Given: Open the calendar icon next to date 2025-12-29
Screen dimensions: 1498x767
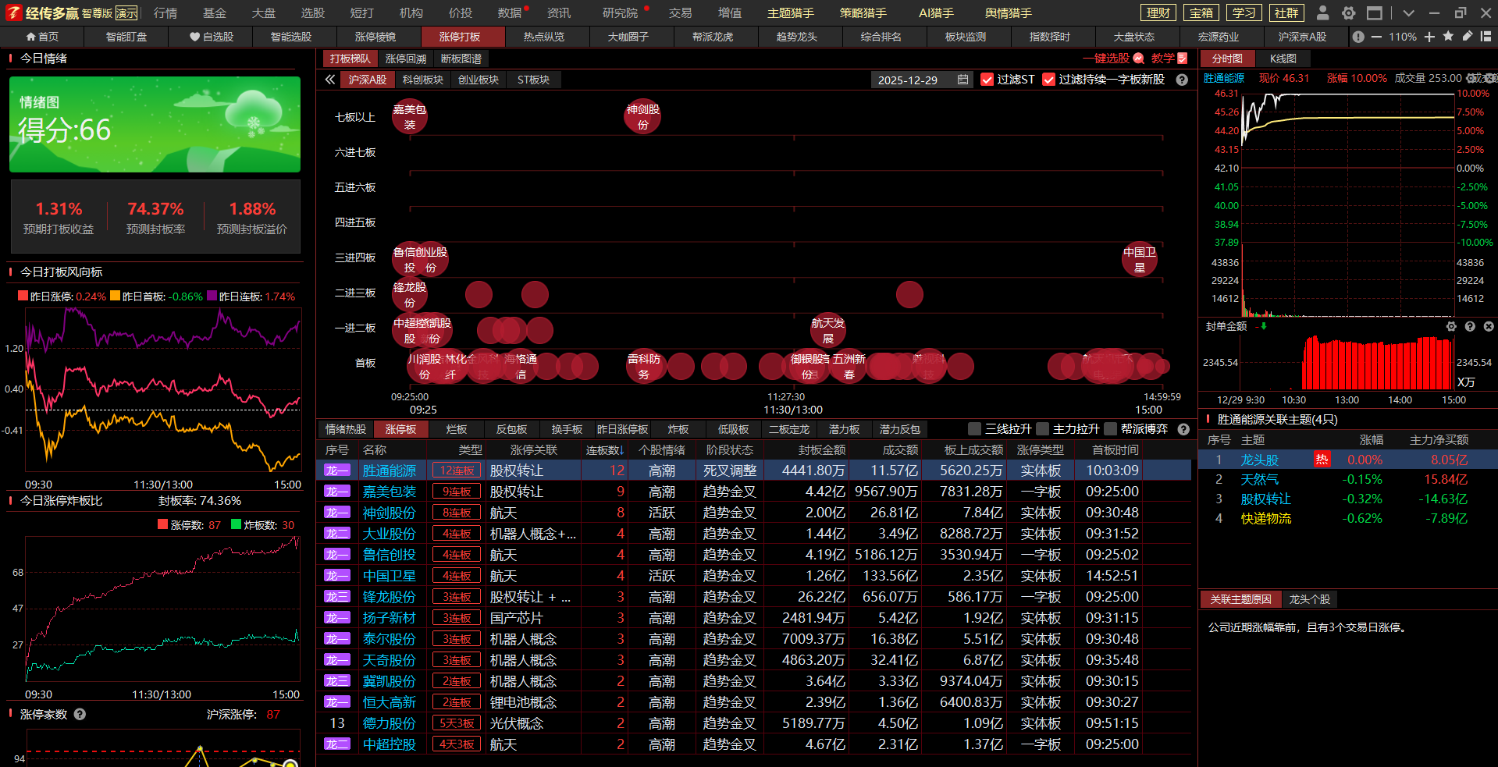Looking at the screenshot, I should click(x=962, y=80).
